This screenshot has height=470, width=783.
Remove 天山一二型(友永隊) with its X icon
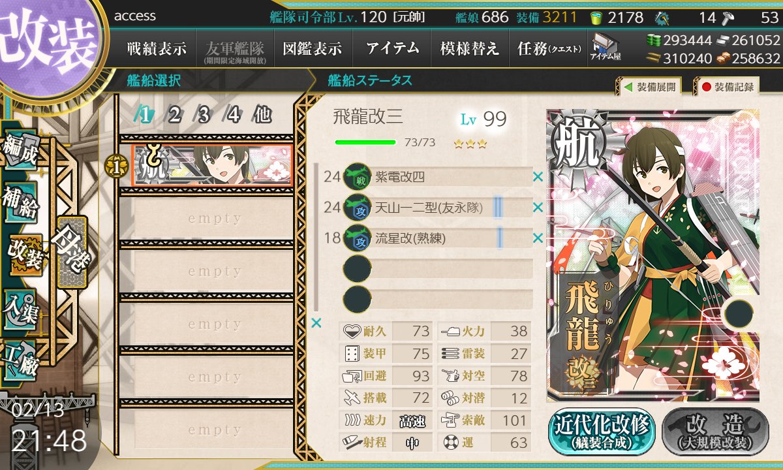click(x=538, y=208)
